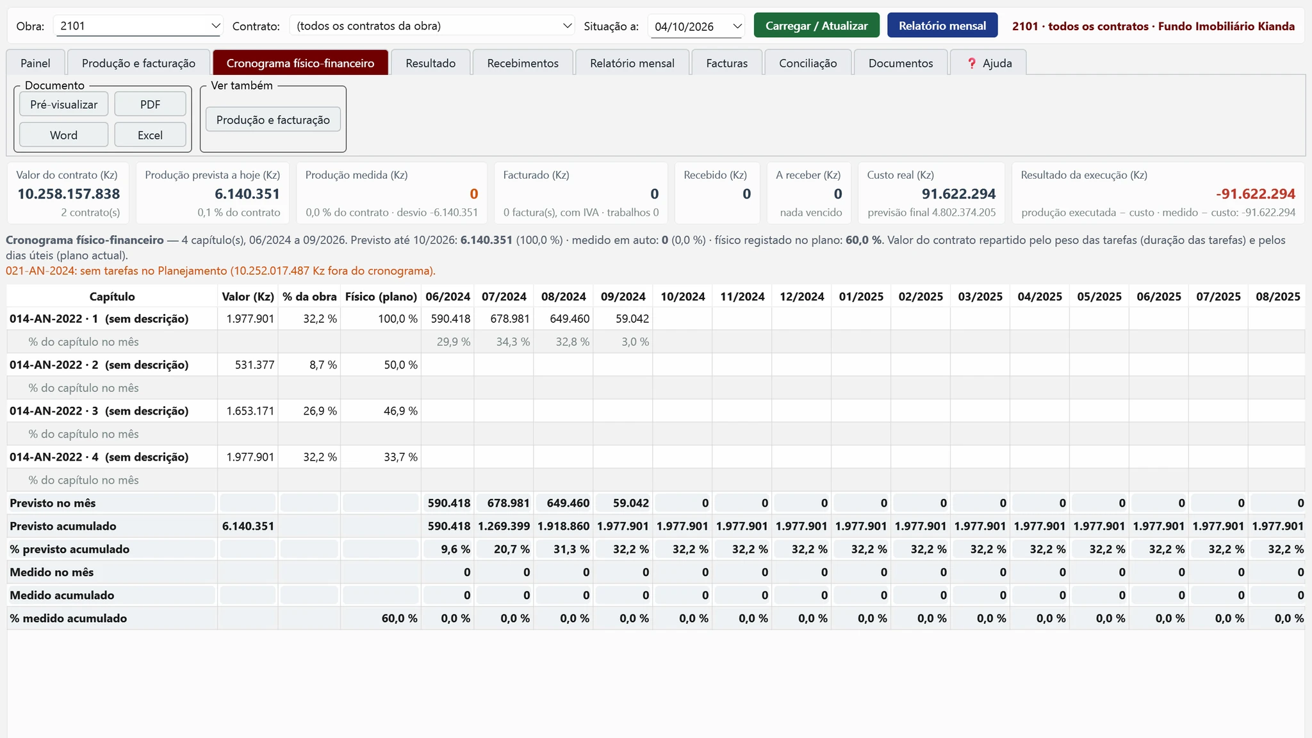
Task: Click the blue Relatório mensal button
Action: point(942,26)
